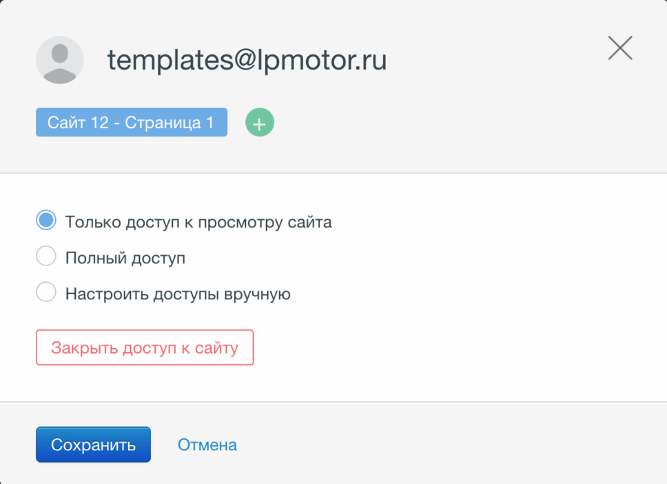
Task: Choose the 'Полный доступ' radio option
Action: coord(46,256)
